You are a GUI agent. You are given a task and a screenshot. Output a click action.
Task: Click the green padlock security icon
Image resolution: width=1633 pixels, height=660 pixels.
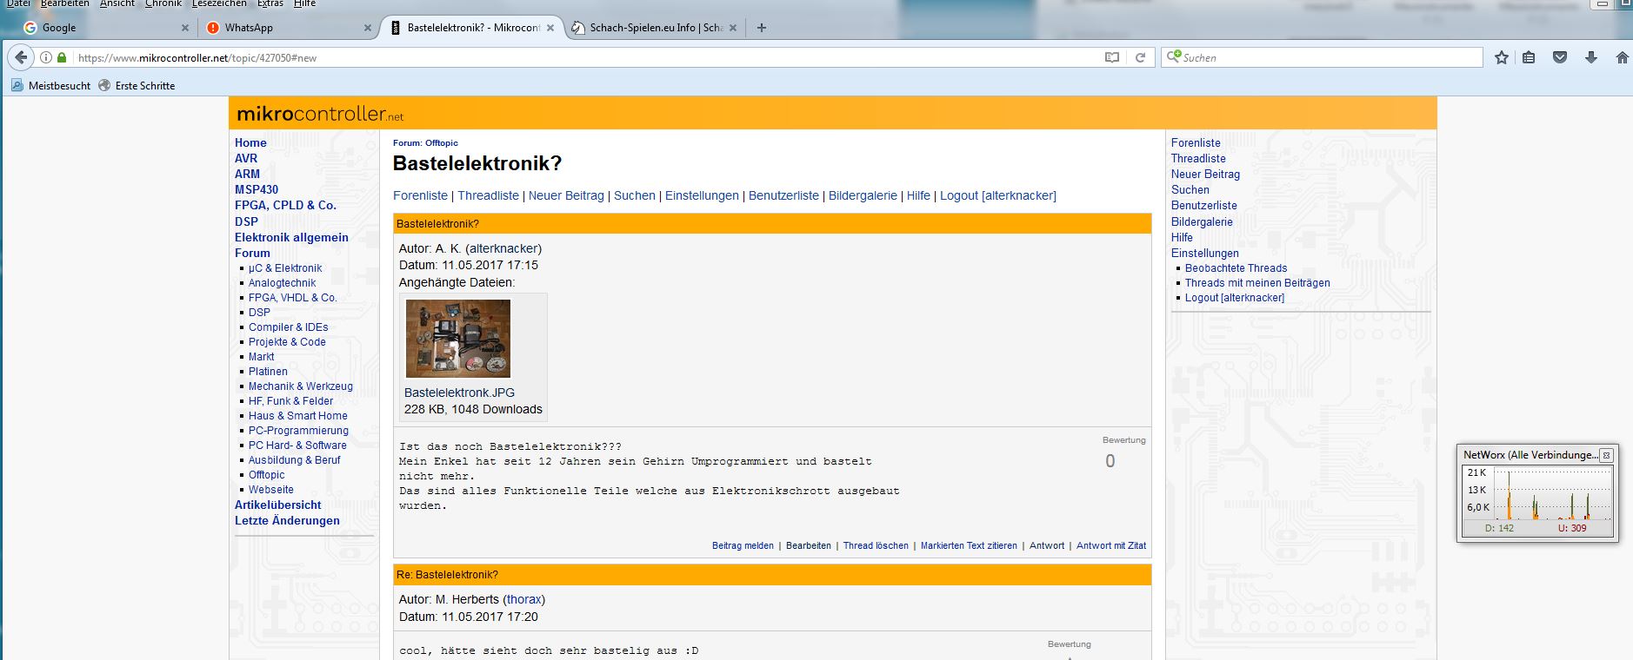point(62,57)
